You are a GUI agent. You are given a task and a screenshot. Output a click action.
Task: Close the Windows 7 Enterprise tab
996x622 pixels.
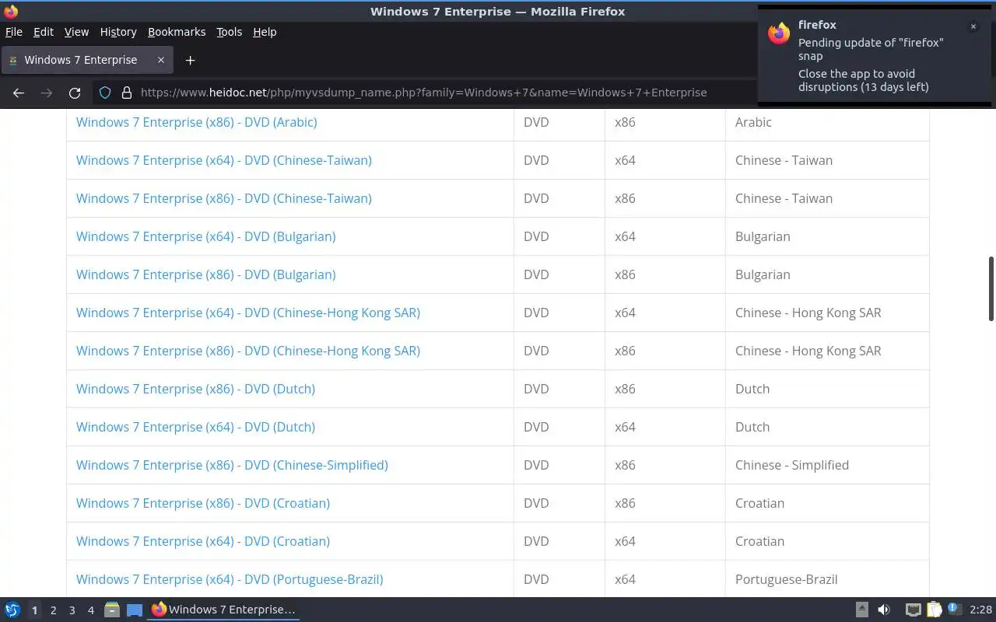pos(161,60)
